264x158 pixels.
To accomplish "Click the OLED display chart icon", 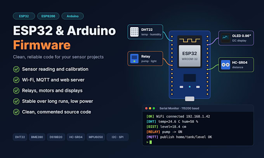I will pyautogui.click(x=226, y=38).
